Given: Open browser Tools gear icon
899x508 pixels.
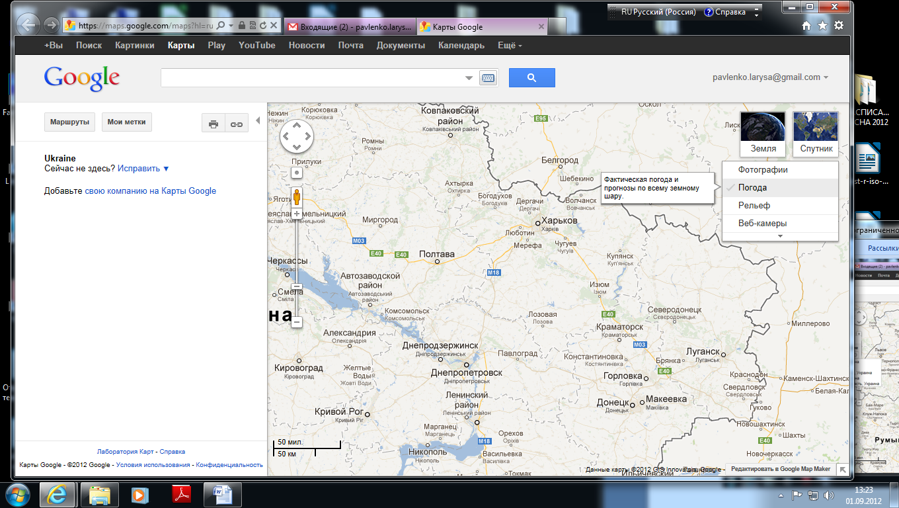Looking at the screenshot, I should [839, 26].
